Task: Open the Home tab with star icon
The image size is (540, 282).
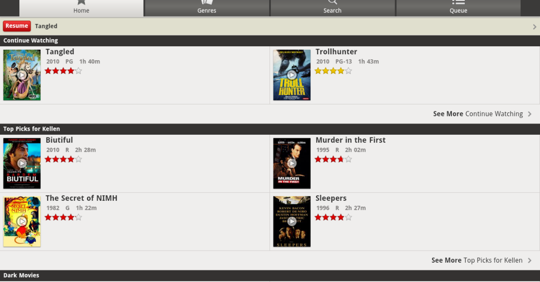Action: coord(81,8)
